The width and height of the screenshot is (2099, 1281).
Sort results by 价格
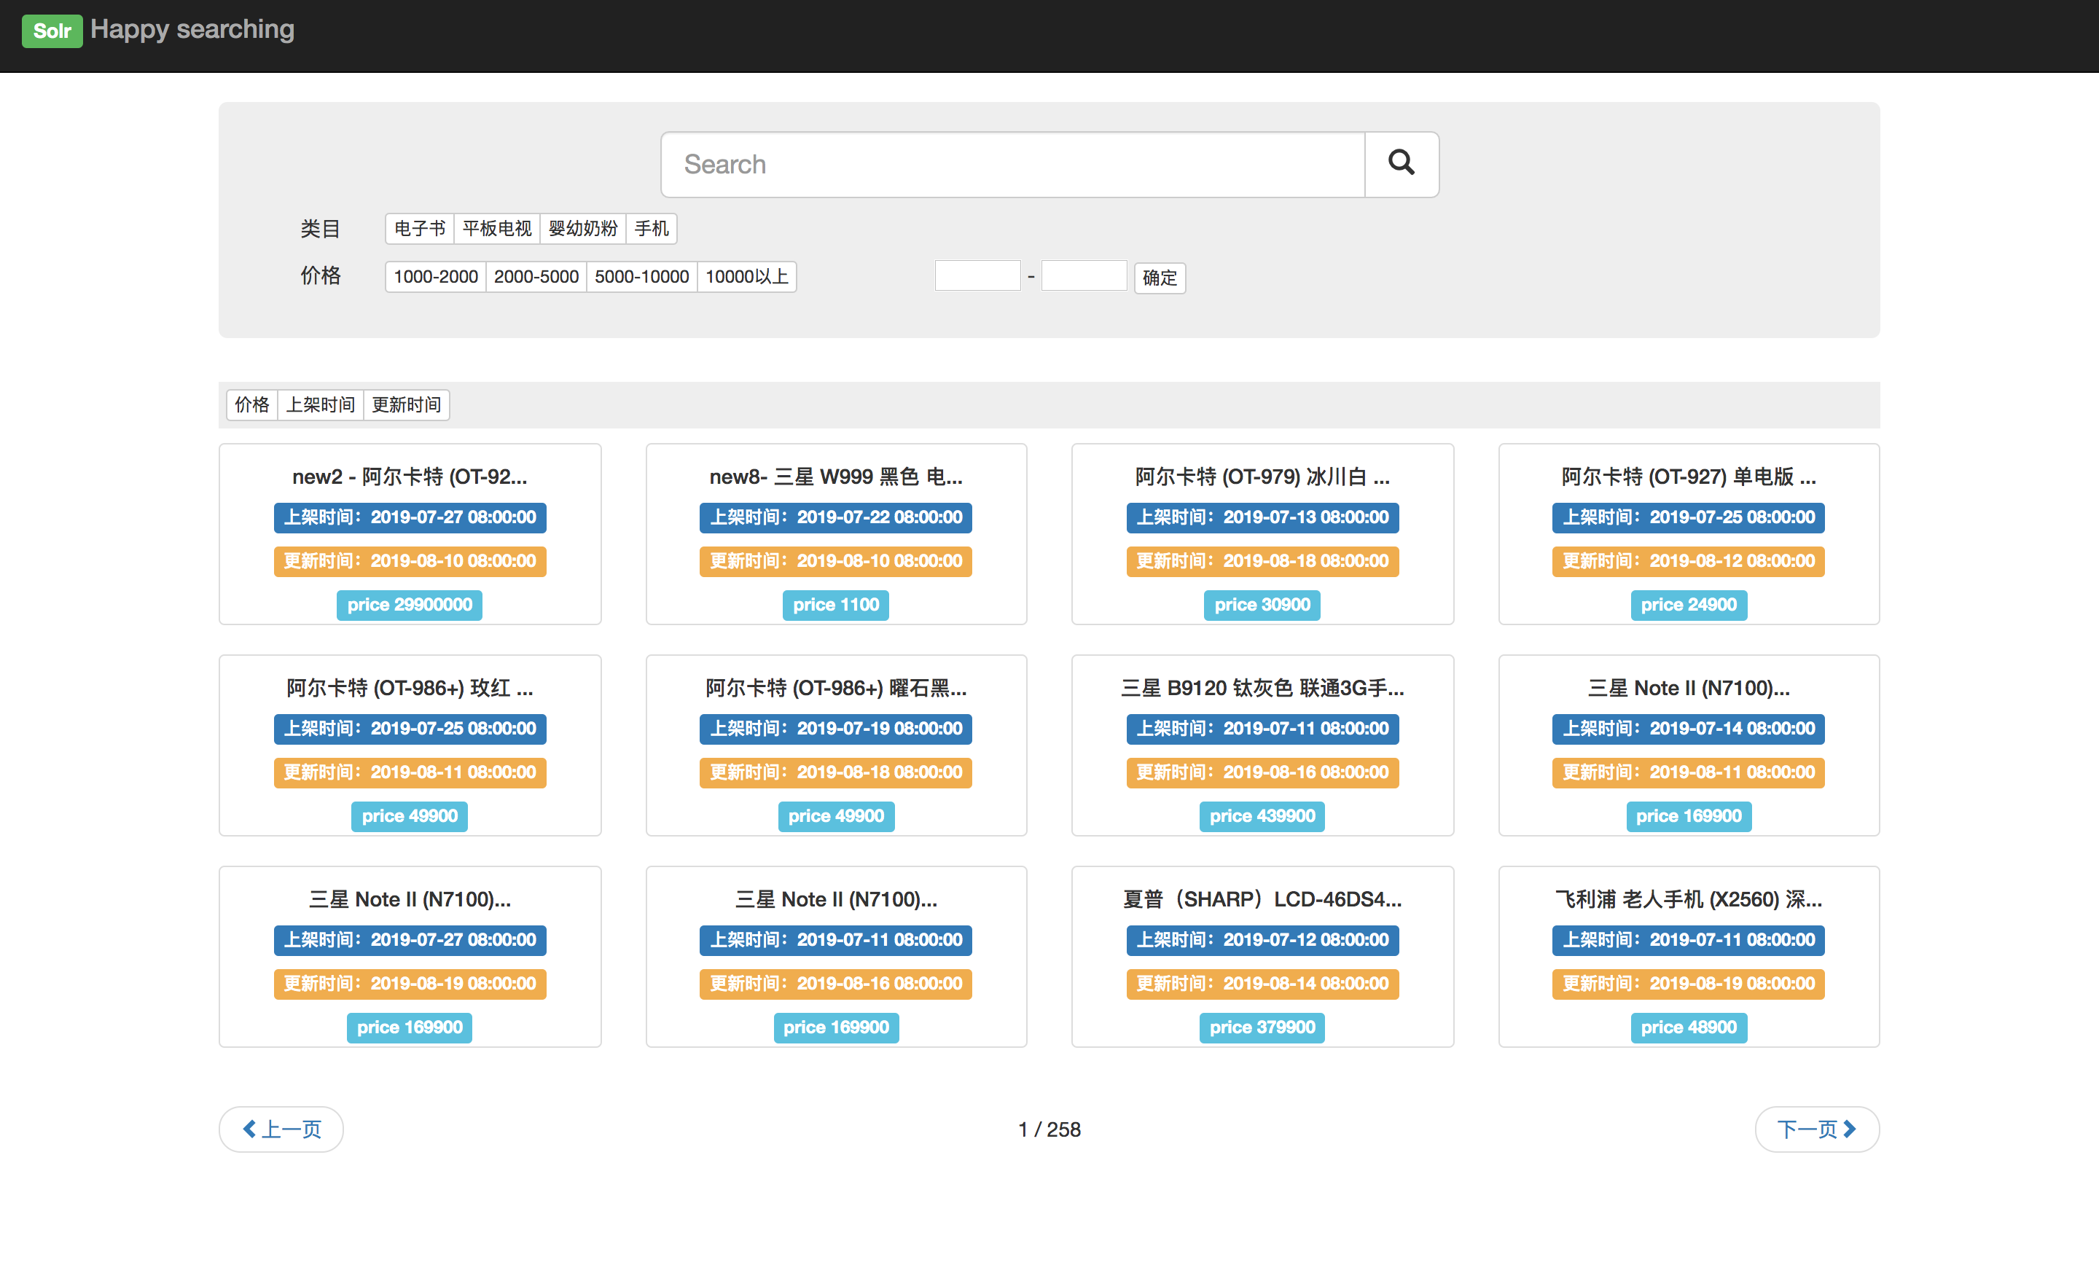(x=252, y=404)
